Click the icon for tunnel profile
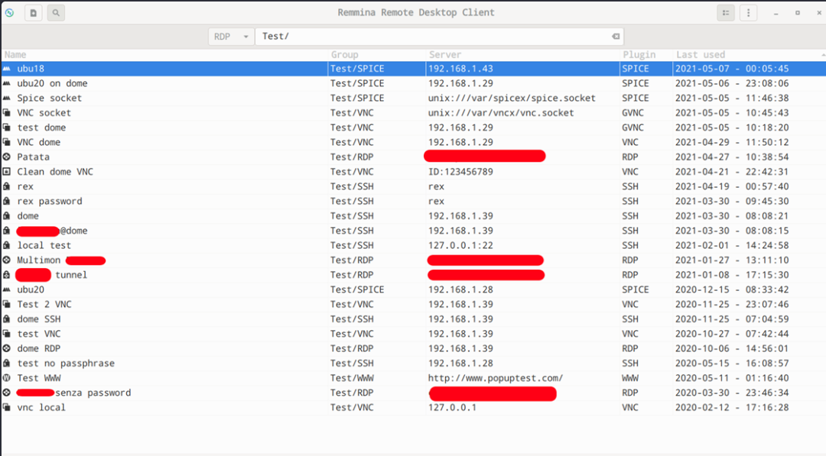826x456 pixels. (7, 274)
